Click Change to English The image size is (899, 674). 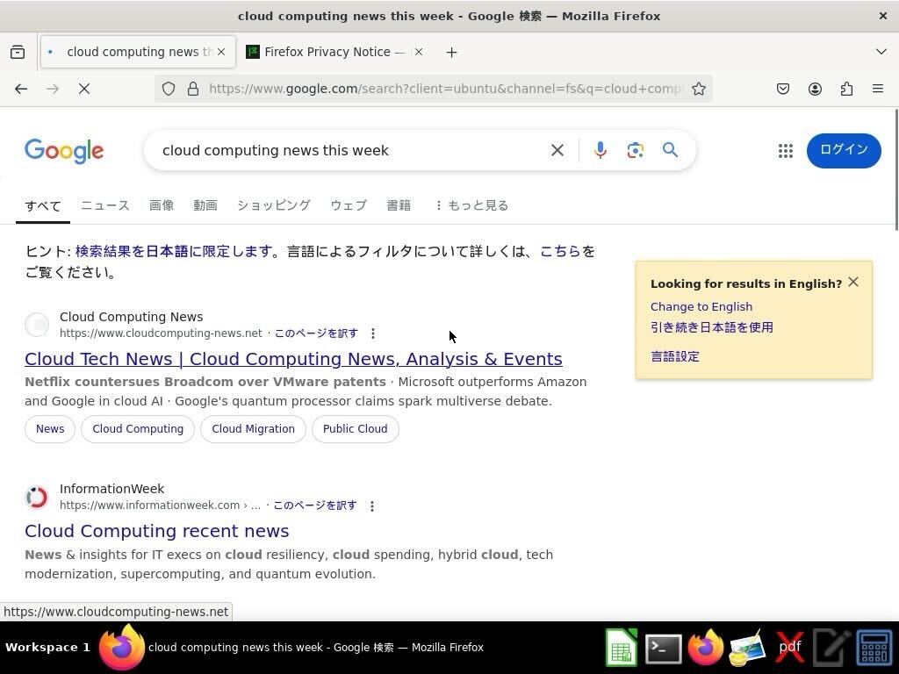[701, 306]
